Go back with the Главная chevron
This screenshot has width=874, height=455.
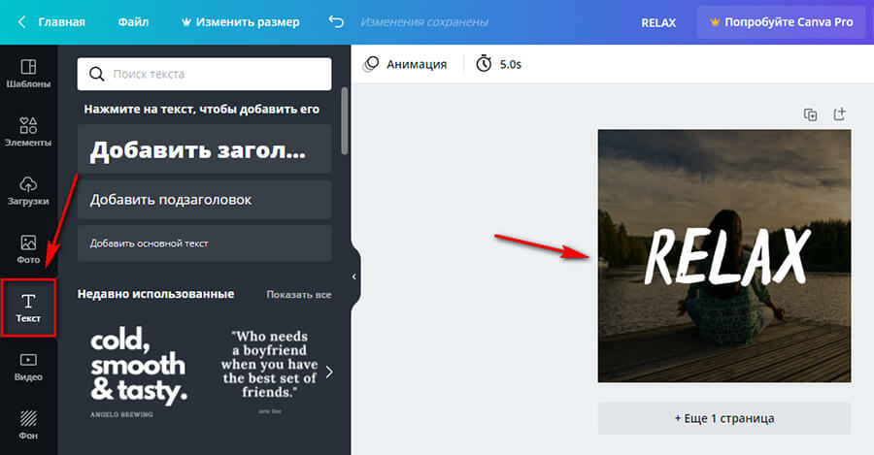pos(21,21)
